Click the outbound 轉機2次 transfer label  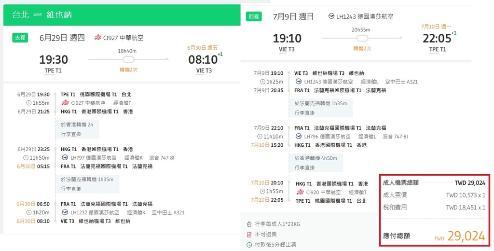tap(128, 70)
